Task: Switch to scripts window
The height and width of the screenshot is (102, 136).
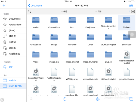Action: coord(13,80)
